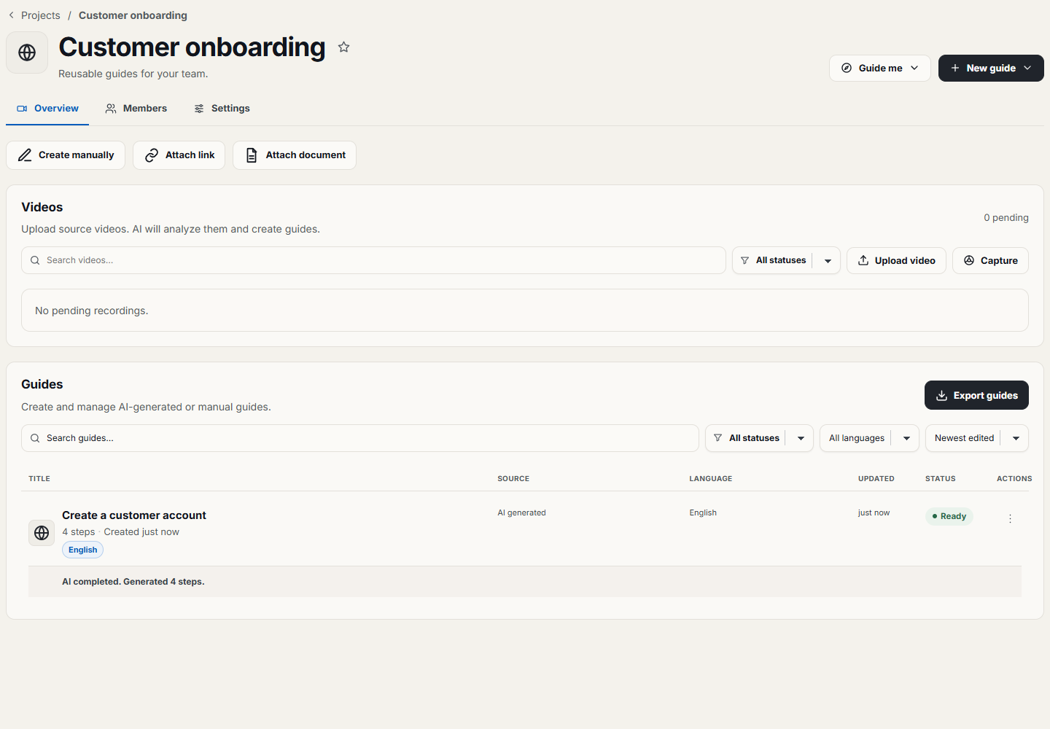Click the TITLE column header
This screenshot has height=729, width=1050.
[39, 479]
